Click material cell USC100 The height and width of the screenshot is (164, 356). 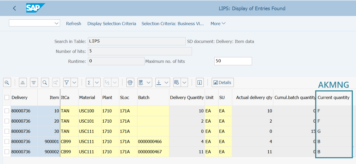pyautogui.click(x=90, y=111)
